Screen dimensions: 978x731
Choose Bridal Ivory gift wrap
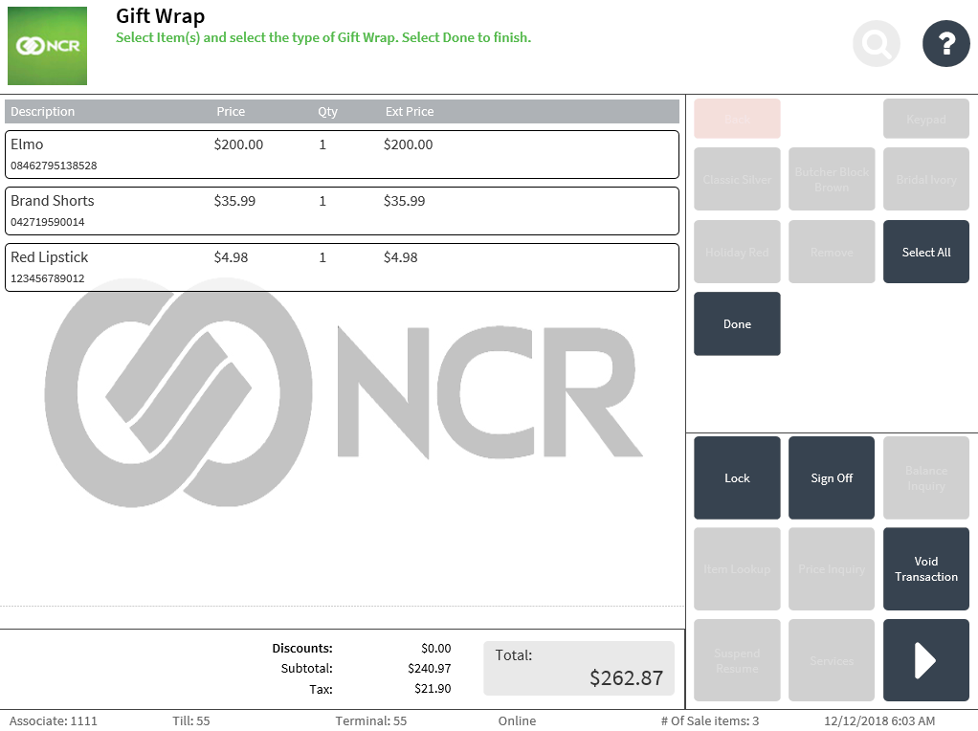[925, 179]
